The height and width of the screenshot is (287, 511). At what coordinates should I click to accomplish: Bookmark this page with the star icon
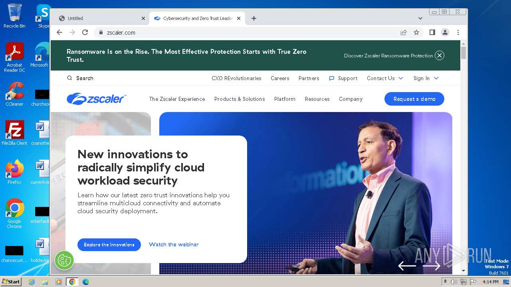[416, 32]
